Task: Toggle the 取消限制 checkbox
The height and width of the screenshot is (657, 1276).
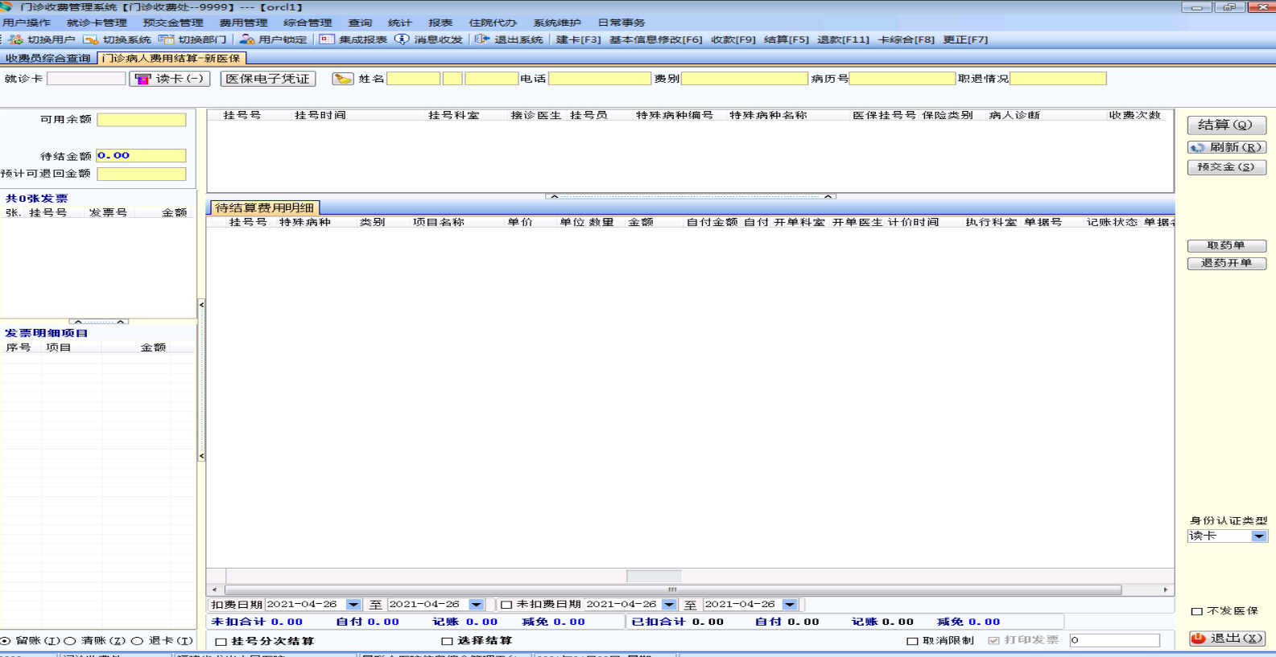Action: click(x=912, y=641)
